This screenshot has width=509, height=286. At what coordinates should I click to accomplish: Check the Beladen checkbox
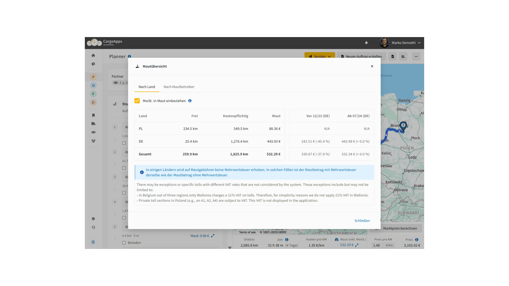click(124, 243)
